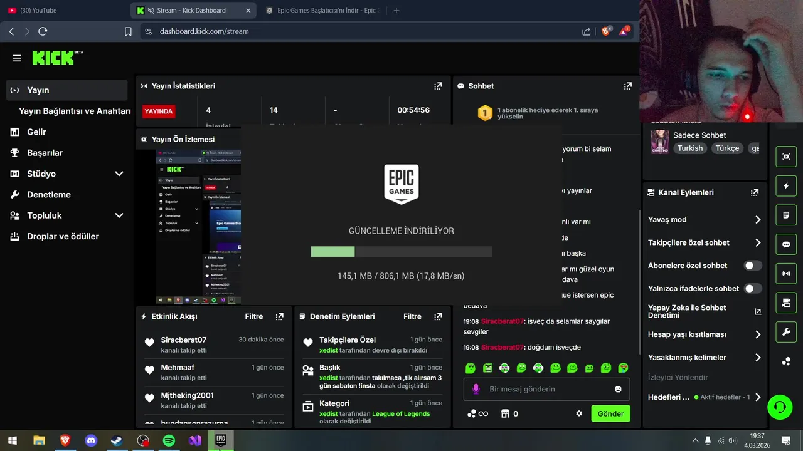Open Denetleme in the sidebar
The width and height of the screenshot is (803, 451).
coord(48,195)
